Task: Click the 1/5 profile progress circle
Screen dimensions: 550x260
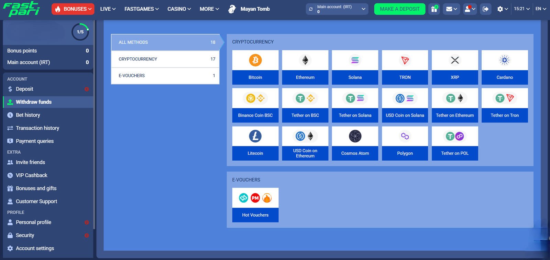Action: click(80, 32)
